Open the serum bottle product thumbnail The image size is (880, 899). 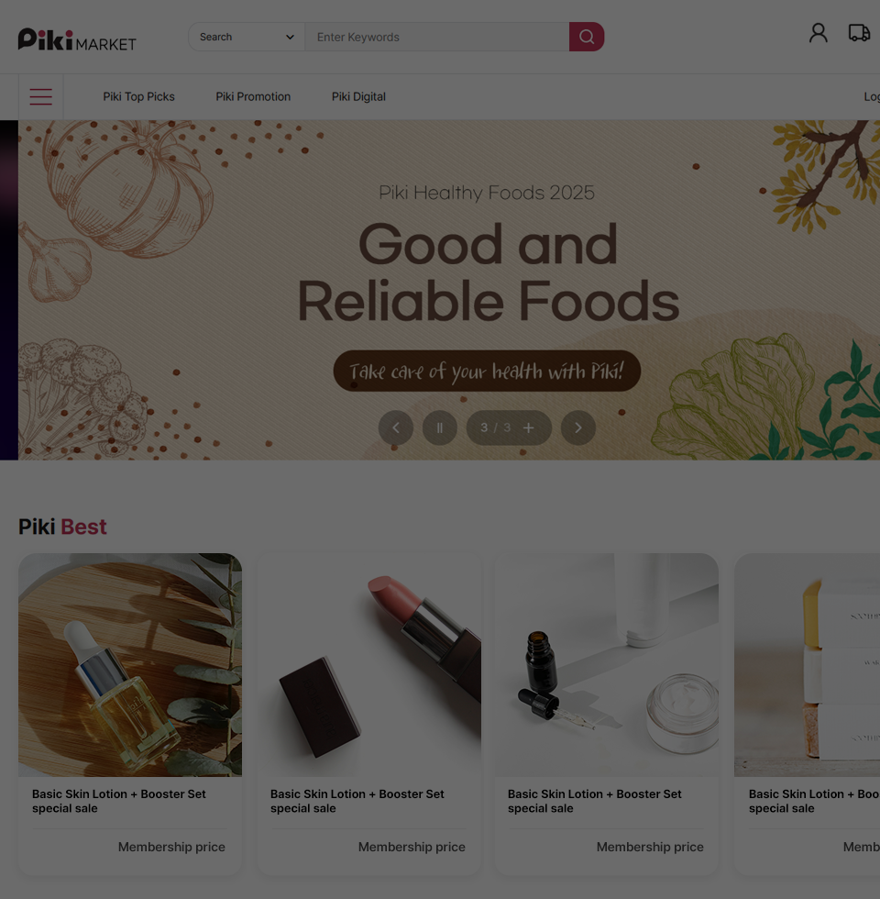click(130, 665)
